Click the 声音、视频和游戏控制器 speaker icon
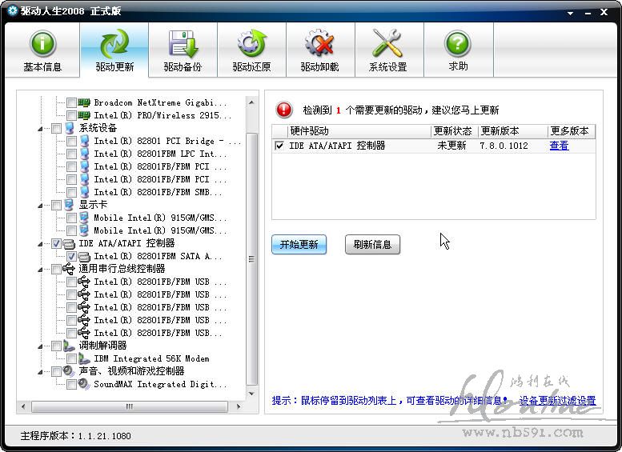 [x=69, y=371]
